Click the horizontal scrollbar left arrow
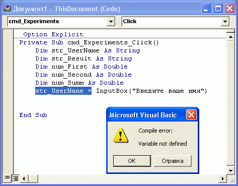Image resolution: width=238 pixels, height=186 pixels. click(x=24, y=178)
